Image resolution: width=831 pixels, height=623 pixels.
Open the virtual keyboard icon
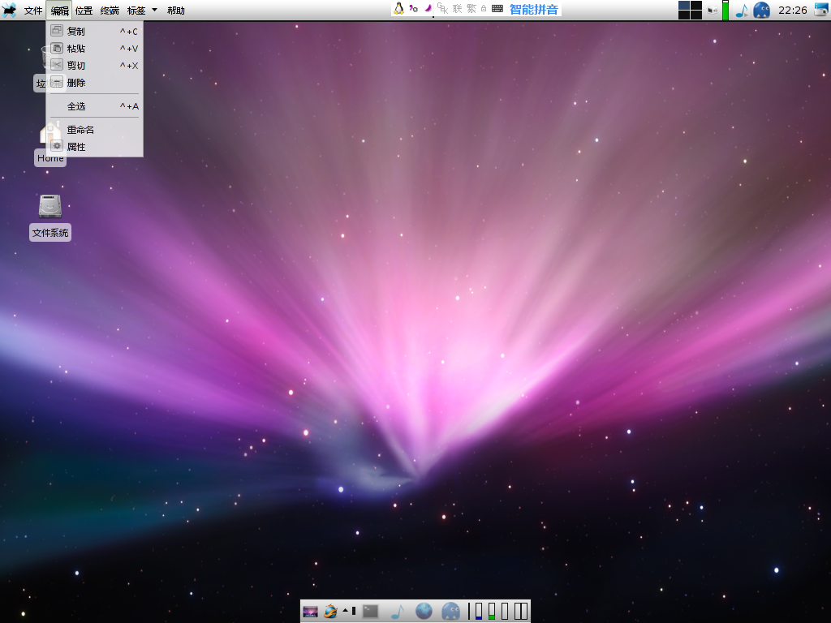pos(497,8)
